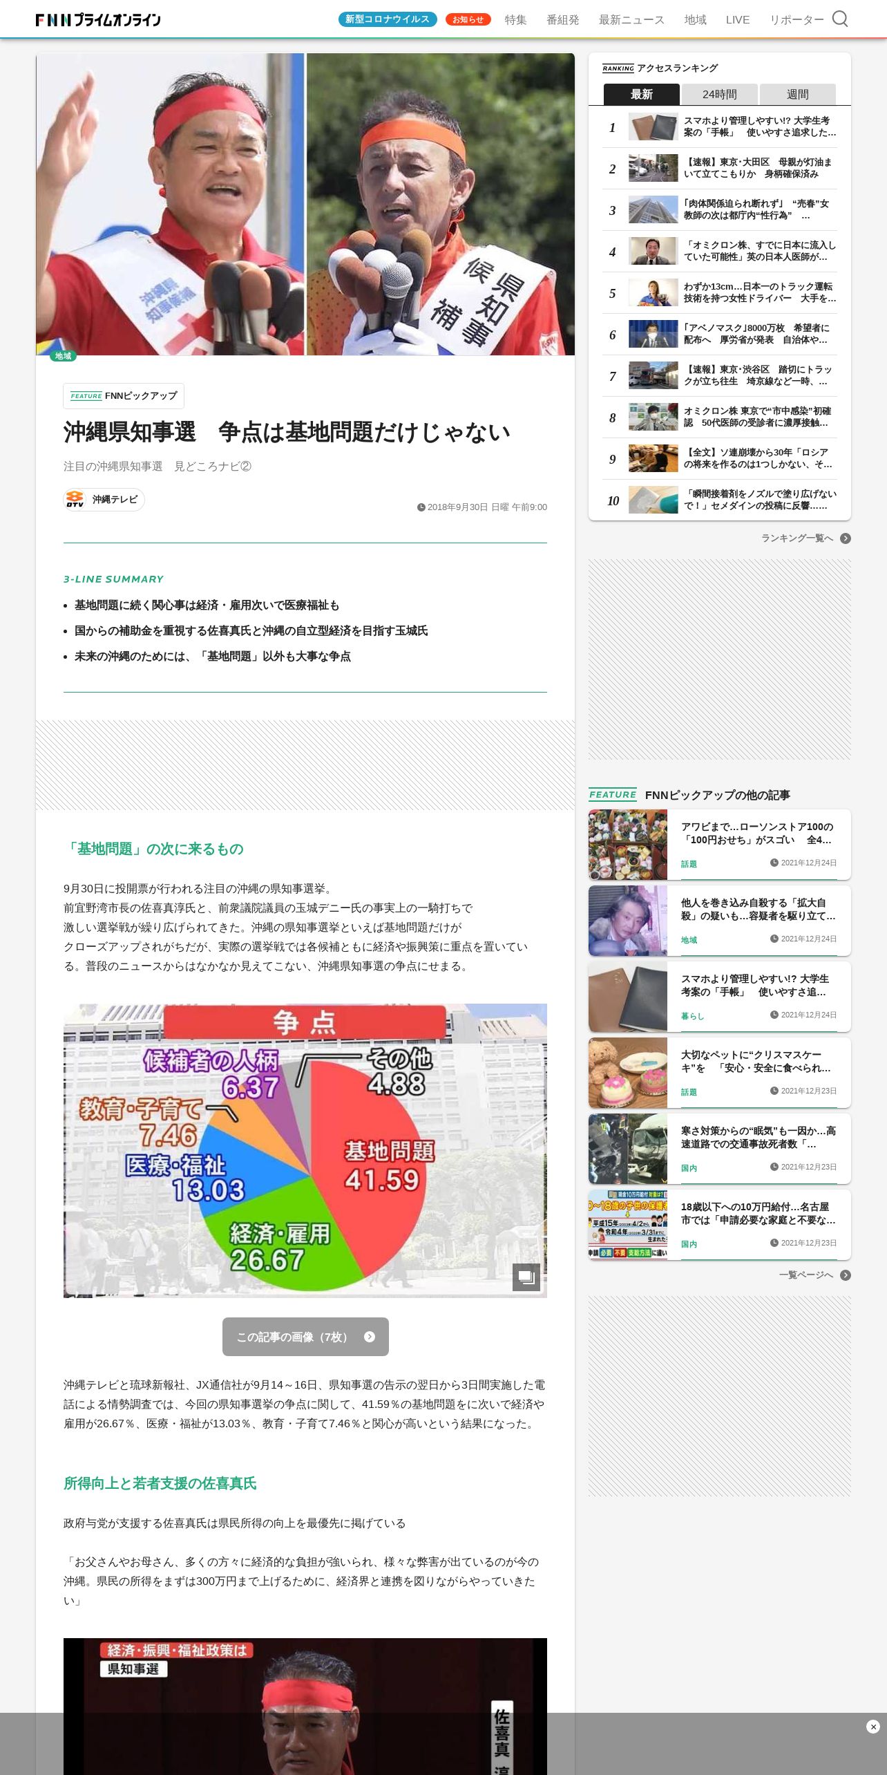887x1775 pixels.
Task: Open リポーター in top navigation
Action: tap(797, 20)
